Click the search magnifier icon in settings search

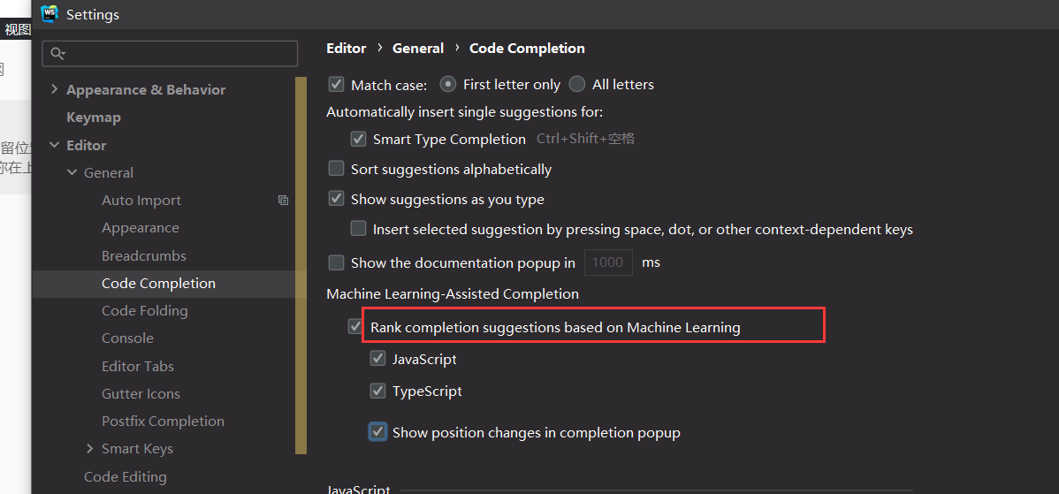coord(58,53)
